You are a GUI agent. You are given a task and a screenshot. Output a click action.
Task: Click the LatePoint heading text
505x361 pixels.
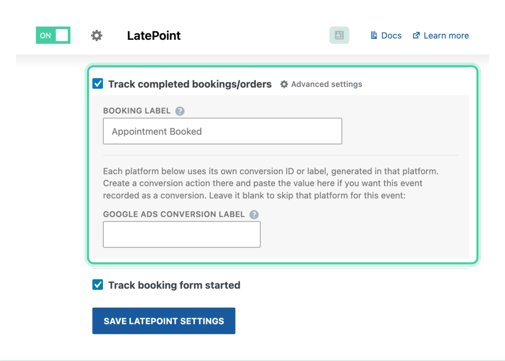[x=154, y=35]
